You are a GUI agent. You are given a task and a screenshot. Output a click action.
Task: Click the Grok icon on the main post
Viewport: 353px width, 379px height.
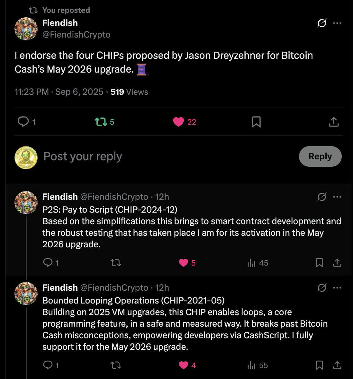(322, 23)
